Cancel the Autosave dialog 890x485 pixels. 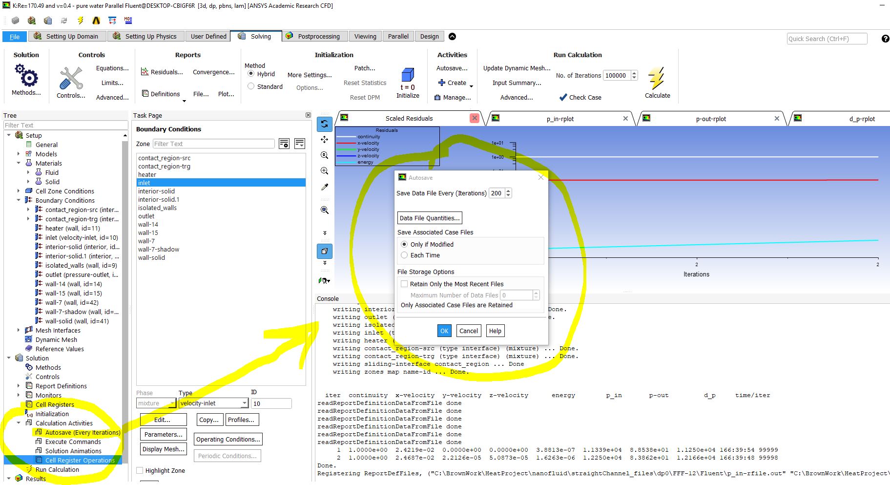click(x=469, y=331)
